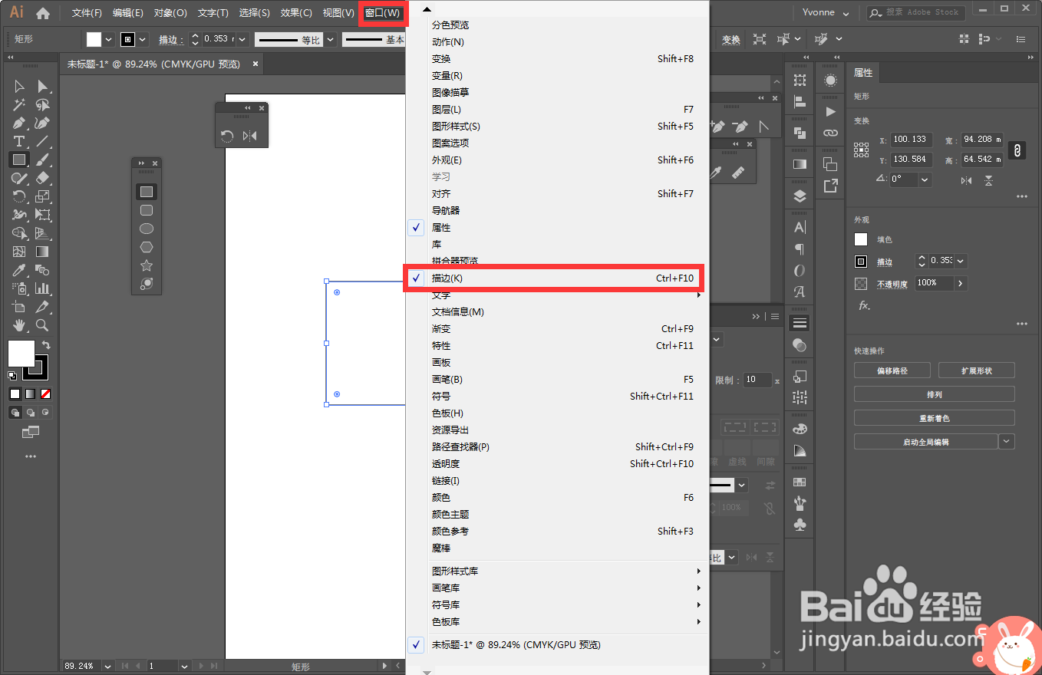
Task: Set fill mode to Gradient
Action: [31, 394]
